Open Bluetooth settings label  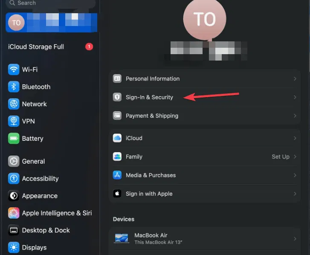pos(36,87)
